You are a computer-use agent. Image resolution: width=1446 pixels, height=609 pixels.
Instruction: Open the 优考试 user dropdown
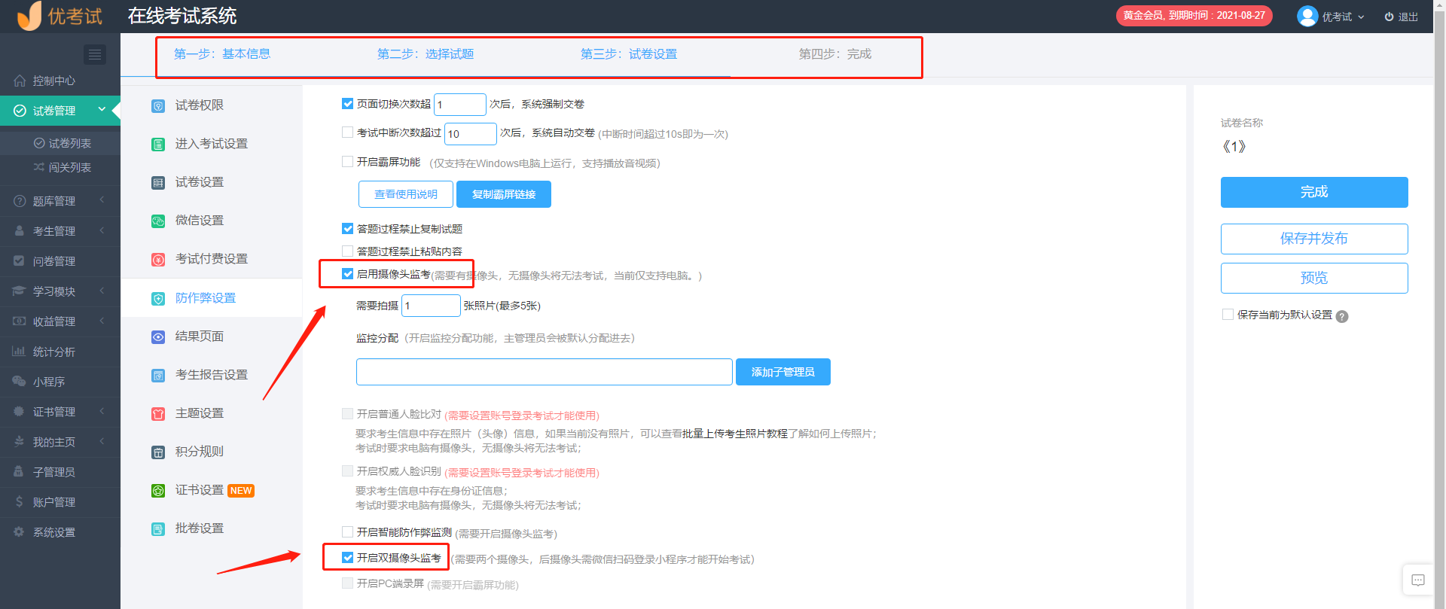click(1343, 17)
